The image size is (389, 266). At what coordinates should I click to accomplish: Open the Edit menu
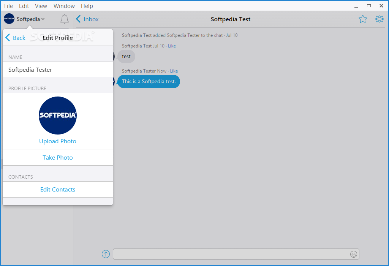point(24,6)
